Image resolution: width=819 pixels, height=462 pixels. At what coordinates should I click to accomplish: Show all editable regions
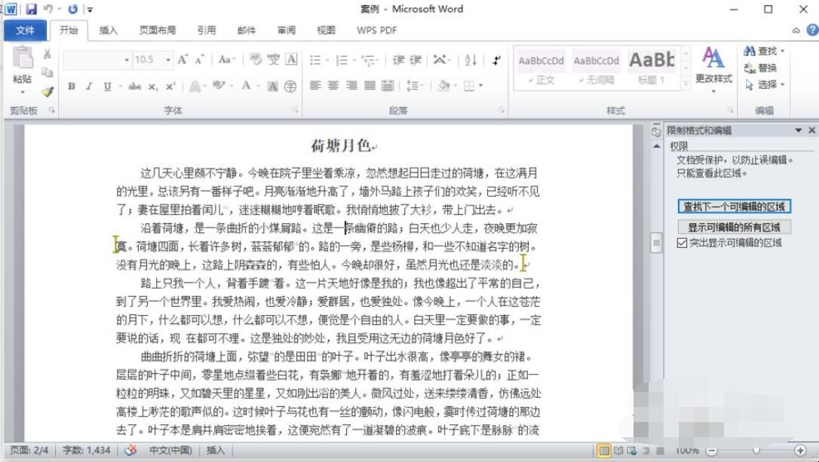(735, 227)
